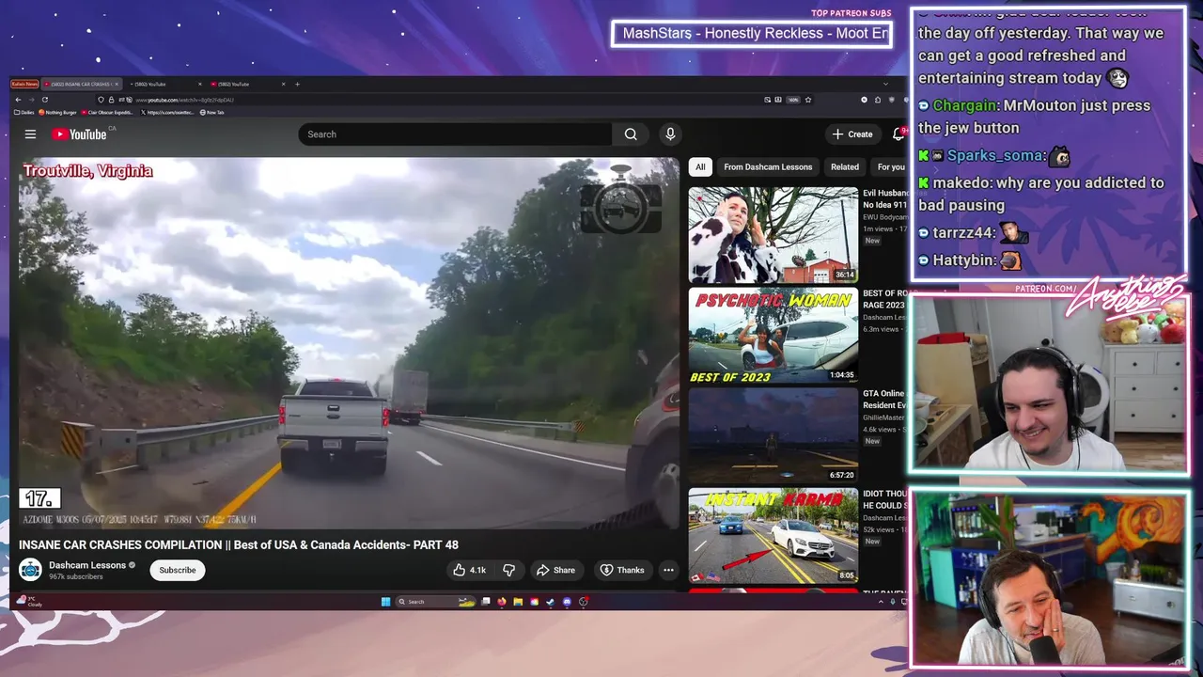Click the MashStars top patreon subs banner

pyautogui.click(x=751, y=34)
